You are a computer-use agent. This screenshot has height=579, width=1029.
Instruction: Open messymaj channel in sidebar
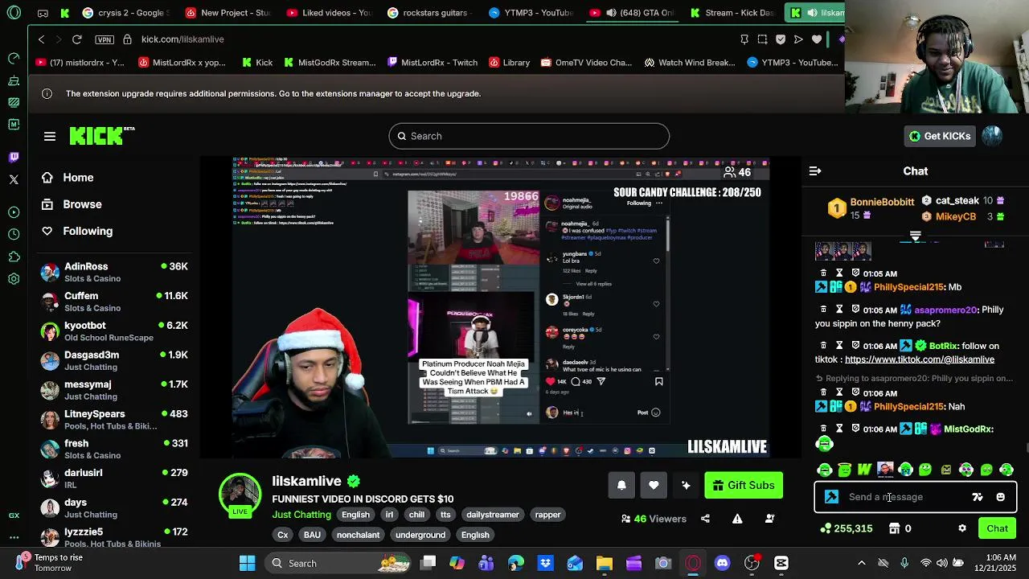click(114, 390)
